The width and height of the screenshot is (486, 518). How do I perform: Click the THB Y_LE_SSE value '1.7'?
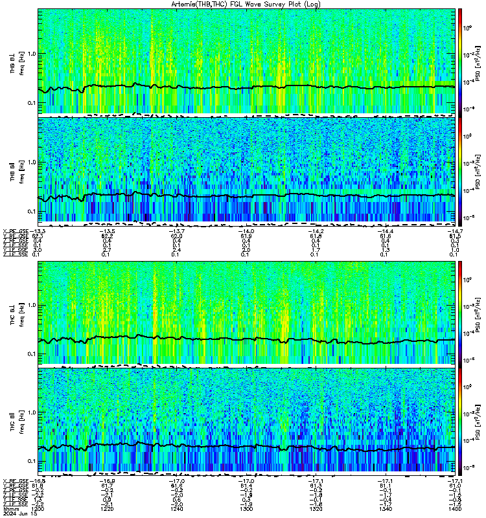pos(316,250)
